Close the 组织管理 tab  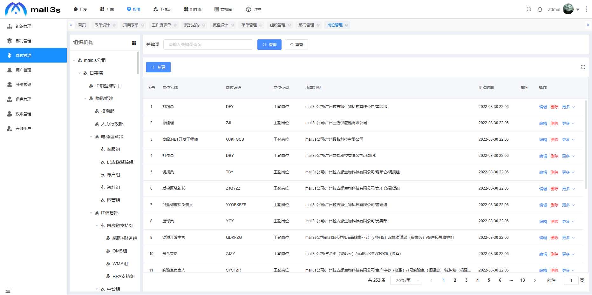(x=289, y=25)
